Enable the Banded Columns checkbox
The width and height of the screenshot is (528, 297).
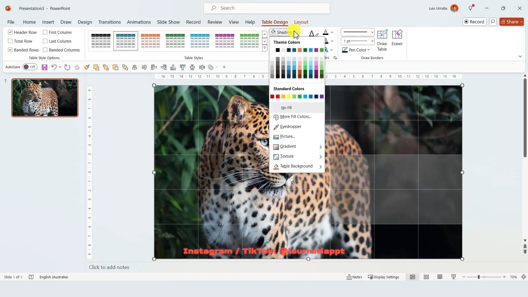(x=45, y=50)
